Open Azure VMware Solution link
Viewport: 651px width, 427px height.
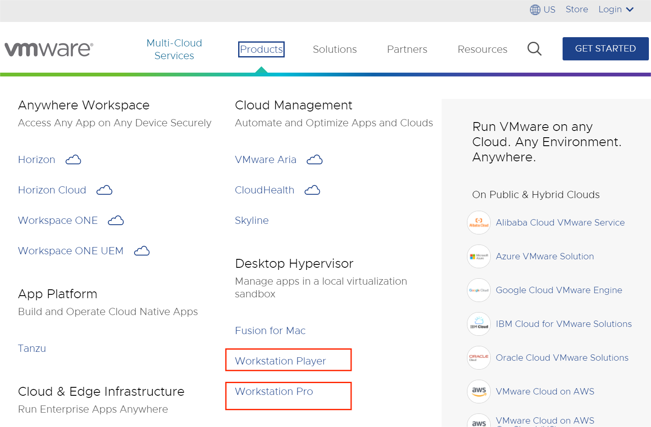(x=545, y=256)
